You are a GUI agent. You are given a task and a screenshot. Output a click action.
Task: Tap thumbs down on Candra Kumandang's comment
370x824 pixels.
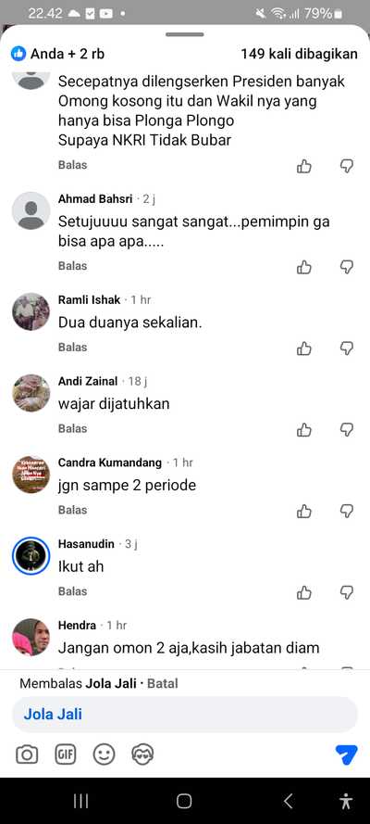point(347,511)
